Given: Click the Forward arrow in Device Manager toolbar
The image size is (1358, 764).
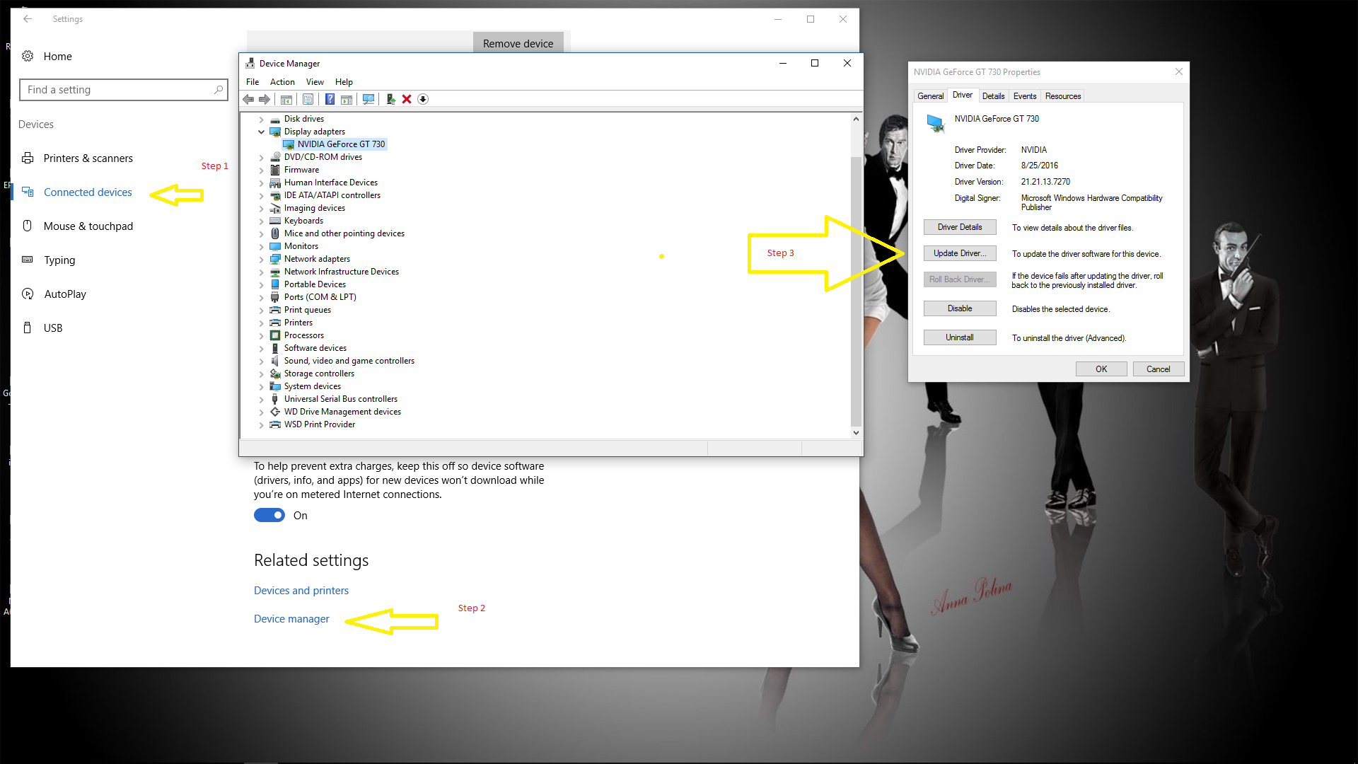Looking at the screenshot, I should (x=265, y=99).
